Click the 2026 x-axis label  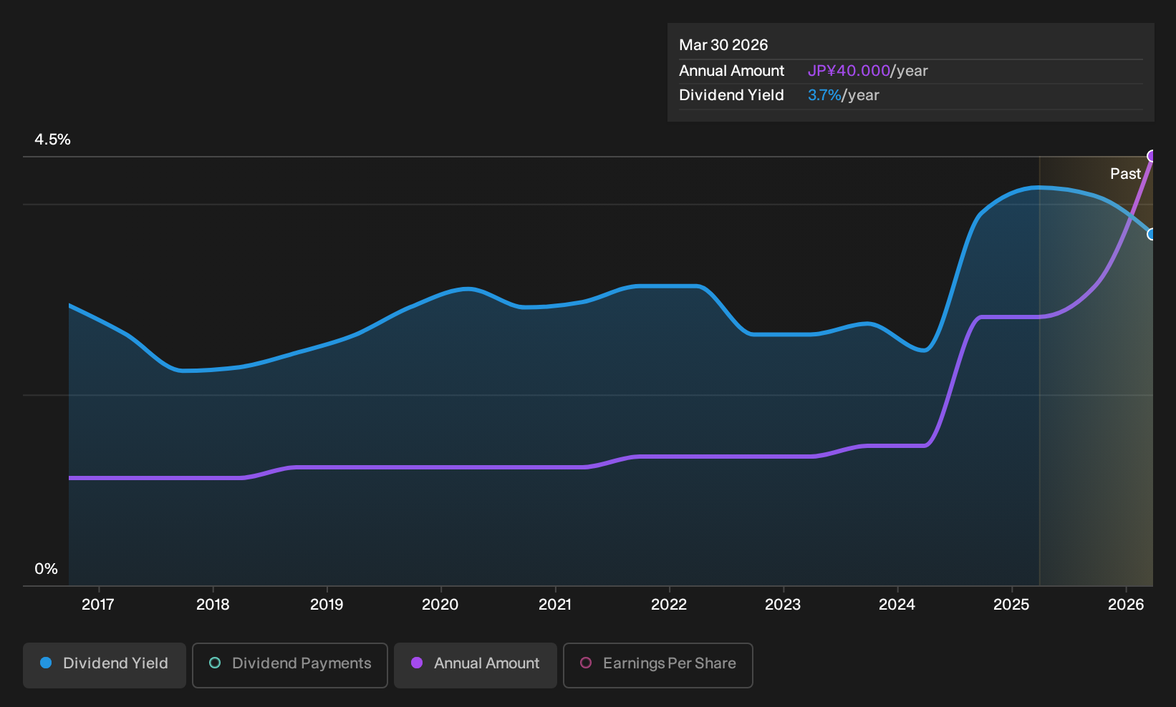point(1126,605)
